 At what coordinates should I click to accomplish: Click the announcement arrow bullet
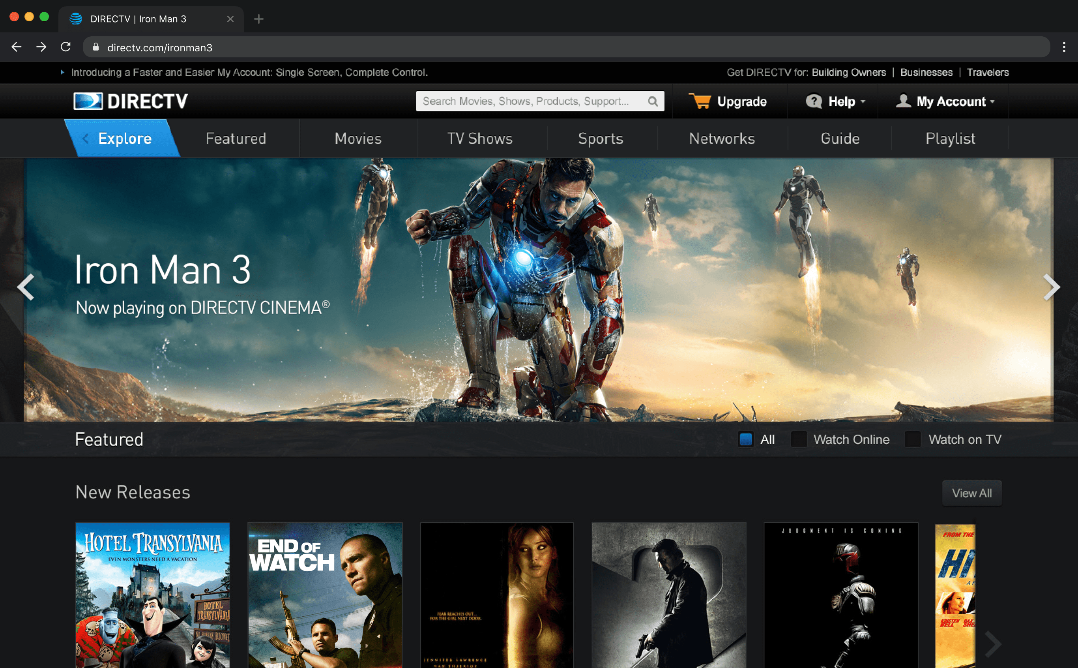pos(62,72)
